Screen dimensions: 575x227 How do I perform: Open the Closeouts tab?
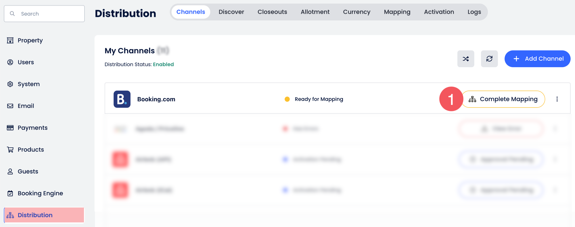(x=272, y=12)
